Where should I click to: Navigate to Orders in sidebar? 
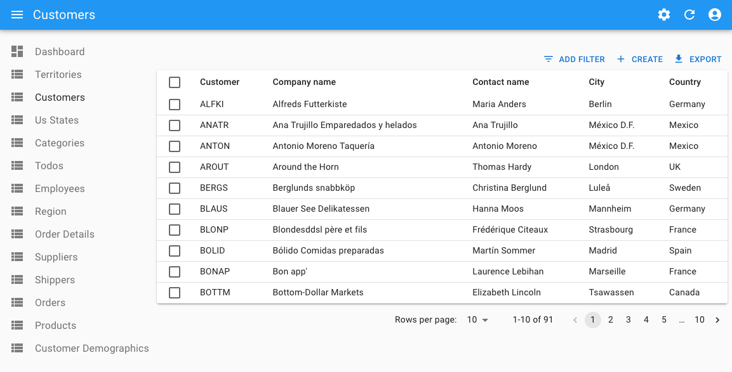pyautogui.click(x=50, y=303)
